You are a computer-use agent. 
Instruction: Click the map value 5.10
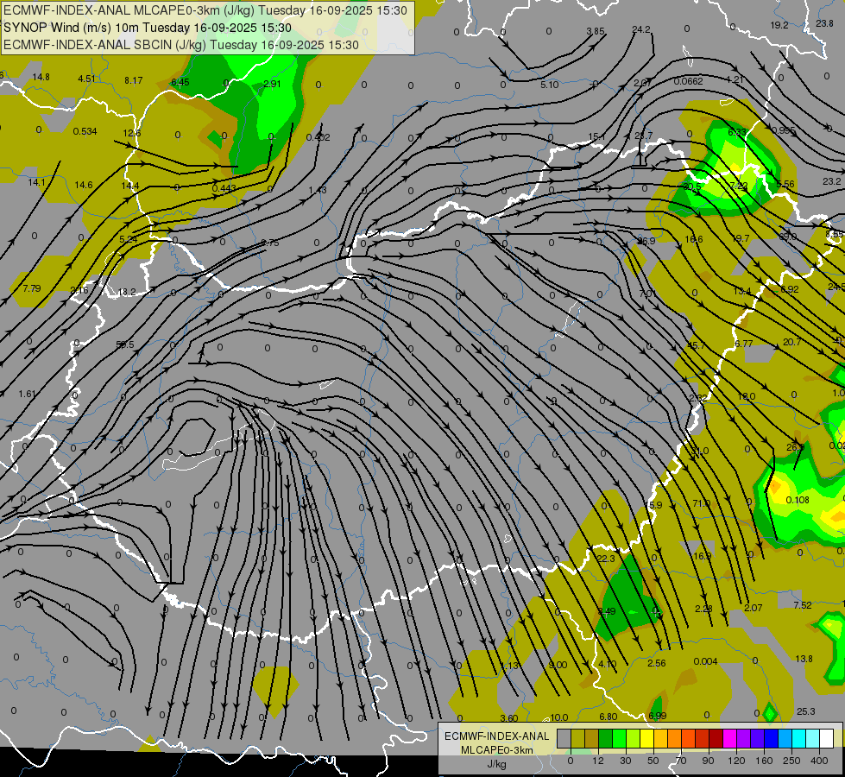tap(549, 85)
